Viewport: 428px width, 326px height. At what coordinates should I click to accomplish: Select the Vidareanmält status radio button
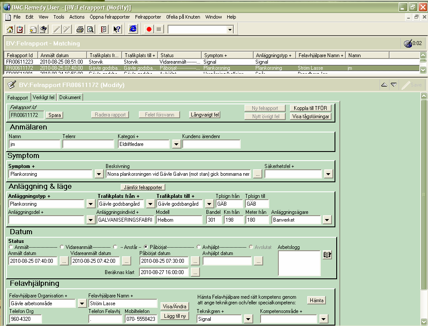click(x=62, y=247)
